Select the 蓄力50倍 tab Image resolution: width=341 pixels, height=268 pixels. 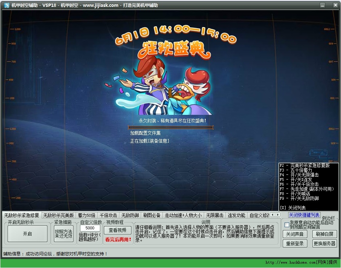(87, 215)
